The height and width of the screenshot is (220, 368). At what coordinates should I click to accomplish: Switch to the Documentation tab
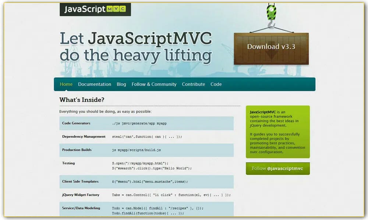(95, 84)
